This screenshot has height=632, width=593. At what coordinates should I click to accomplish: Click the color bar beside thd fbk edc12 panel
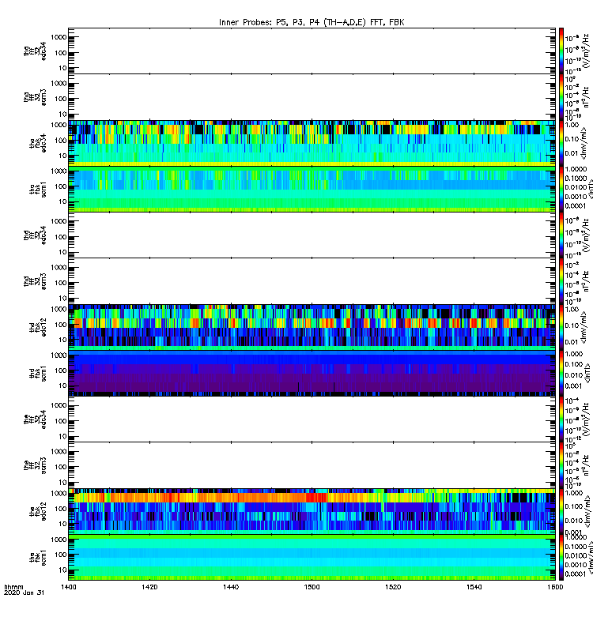coord(561,327)
